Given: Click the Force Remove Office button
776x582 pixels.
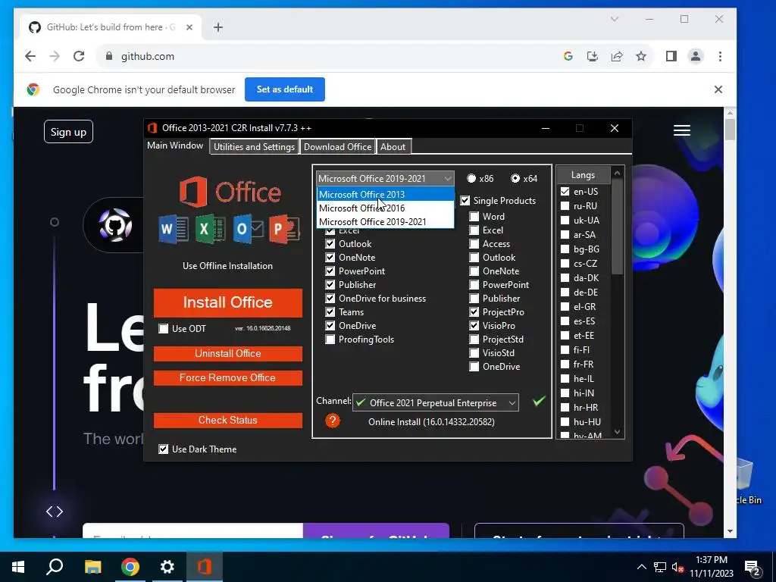Looking at the screenshot, I should click(x=227, y=377).
